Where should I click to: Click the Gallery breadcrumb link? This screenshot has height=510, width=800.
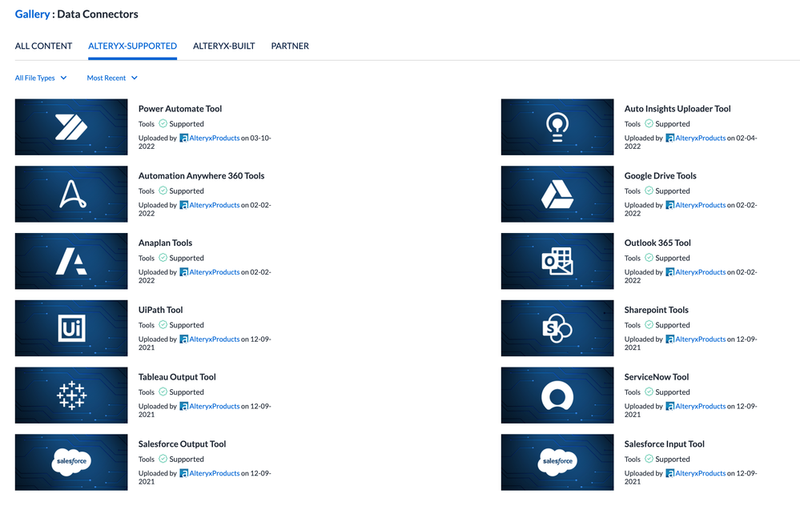(x=32, y=14)
